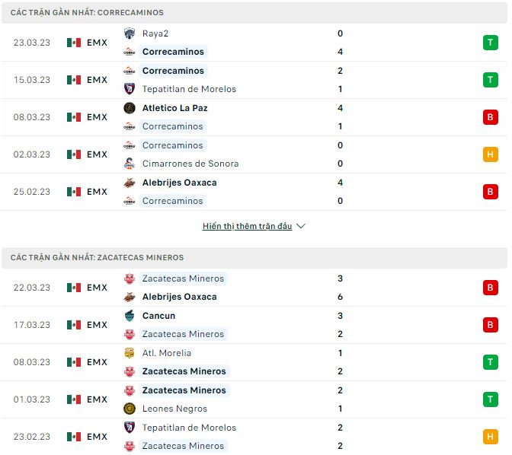
Task: Click the EMX league label on the 17.03.23 match
Action: [x=97, y=325]
